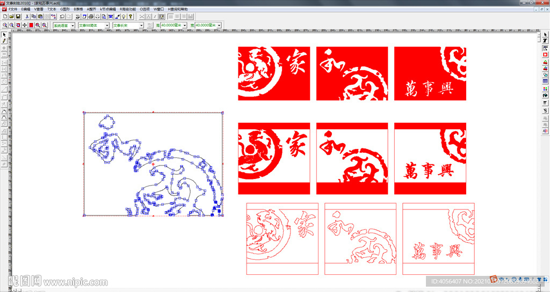Click the S-shaped icon on right toolbar
550x292 pixels.
pyautogui.click(x=545, y=110)
